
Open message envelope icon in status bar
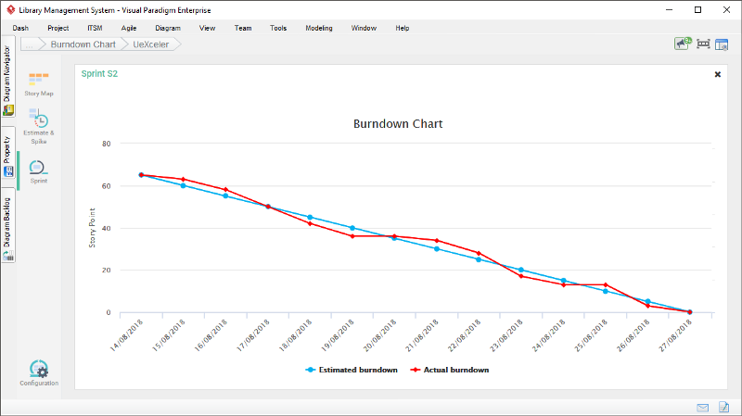pyautogui.click(x=703, y=408)
